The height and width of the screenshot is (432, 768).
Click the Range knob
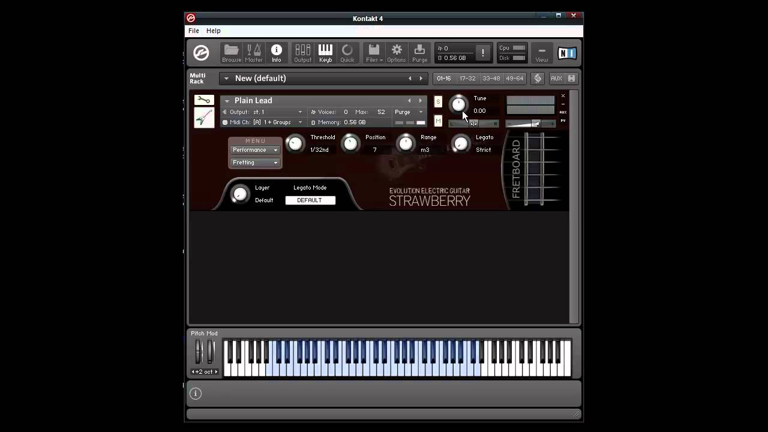tap(406, 143)
